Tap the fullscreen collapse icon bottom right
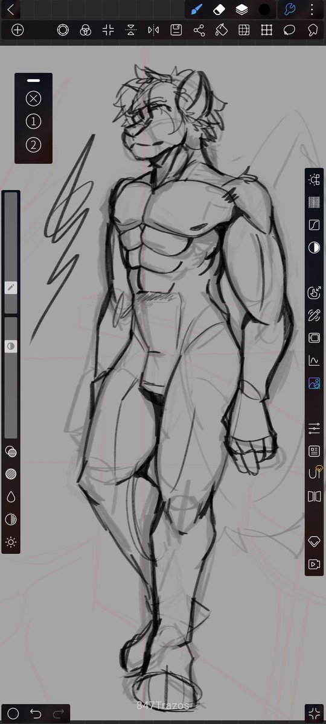This screenshot has height=724, width=326. click(313, 714)
